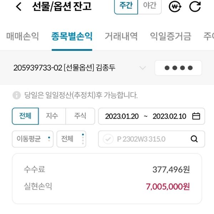Select the 주식 filter segment
214x214 pixels.
click(80, 116)
